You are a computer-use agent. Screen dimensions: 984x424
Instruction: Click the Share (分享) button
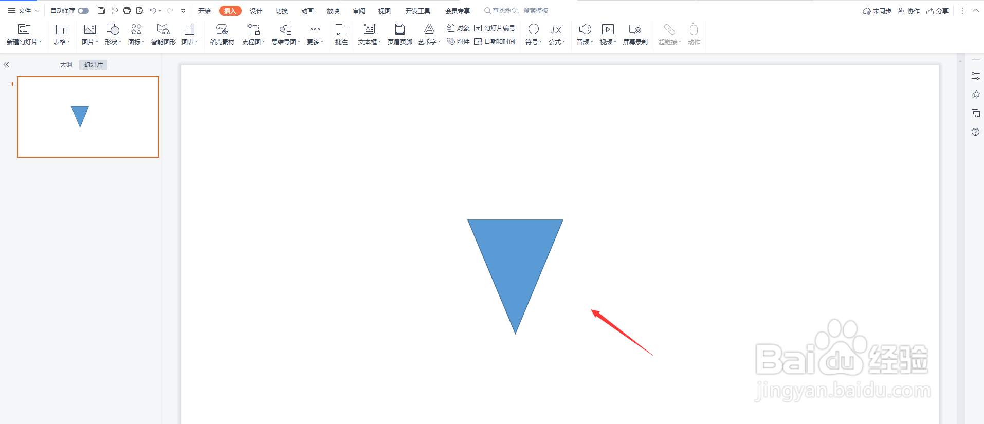(937, 11)
